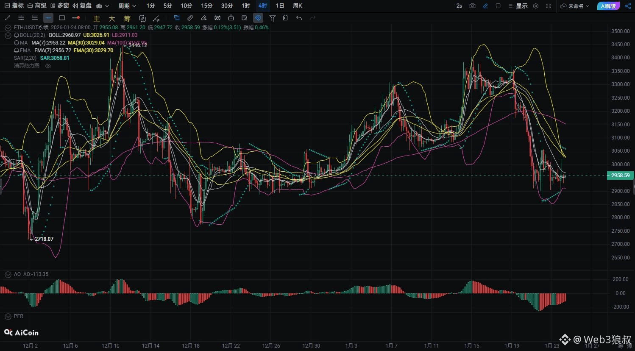Viewport: 635px width, 351px height.
Task: Toggle the BOLL indicator alert bell
Action: click(x=17, y=35)
